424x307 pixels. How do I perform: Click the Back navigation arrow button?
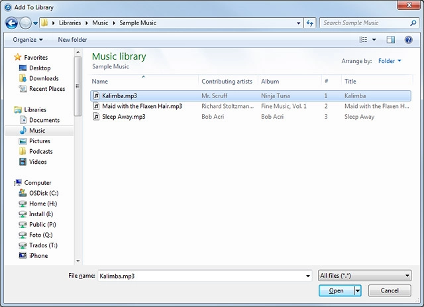11,23
